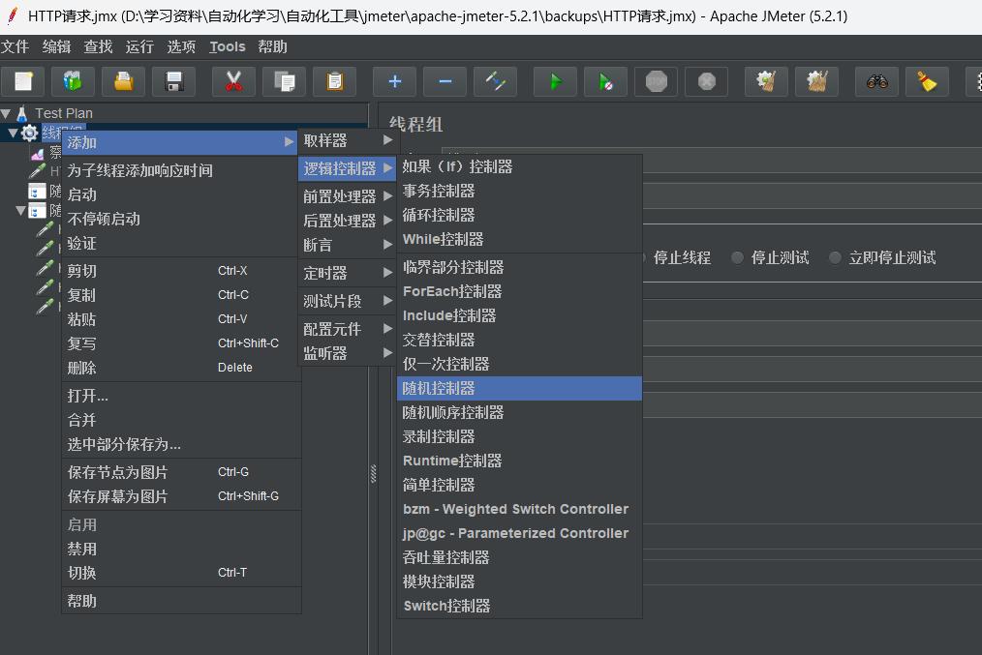982x655 pixels.
Task: Click the Collapse all minus icon
Action: click(445, 81)
